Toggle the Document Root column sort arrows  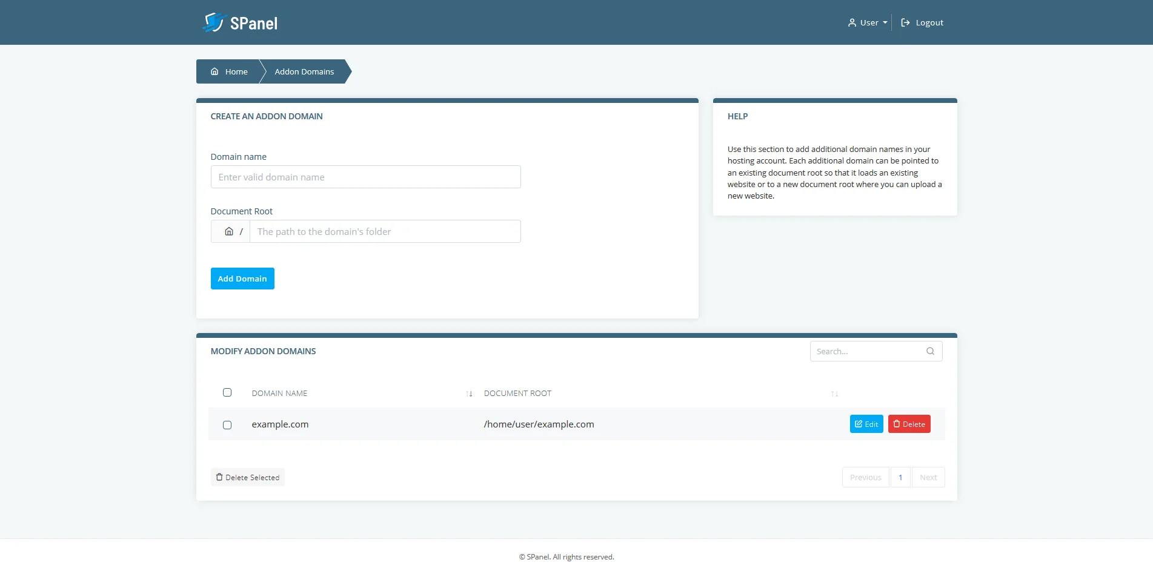click(x=834, y=394)
